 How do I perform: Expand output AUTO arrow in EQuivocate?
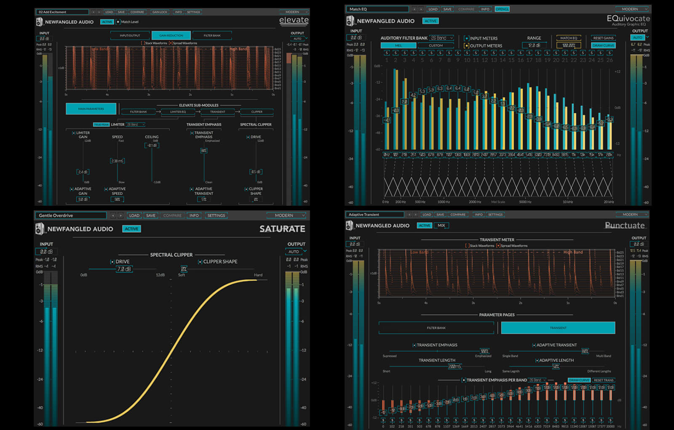pyautogui.click(x=647, y=37)
